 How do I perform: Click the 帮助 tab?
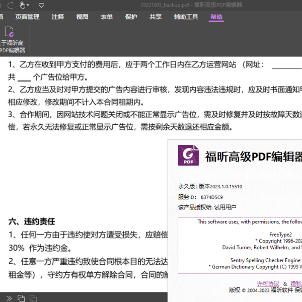[x=216, y=17]
